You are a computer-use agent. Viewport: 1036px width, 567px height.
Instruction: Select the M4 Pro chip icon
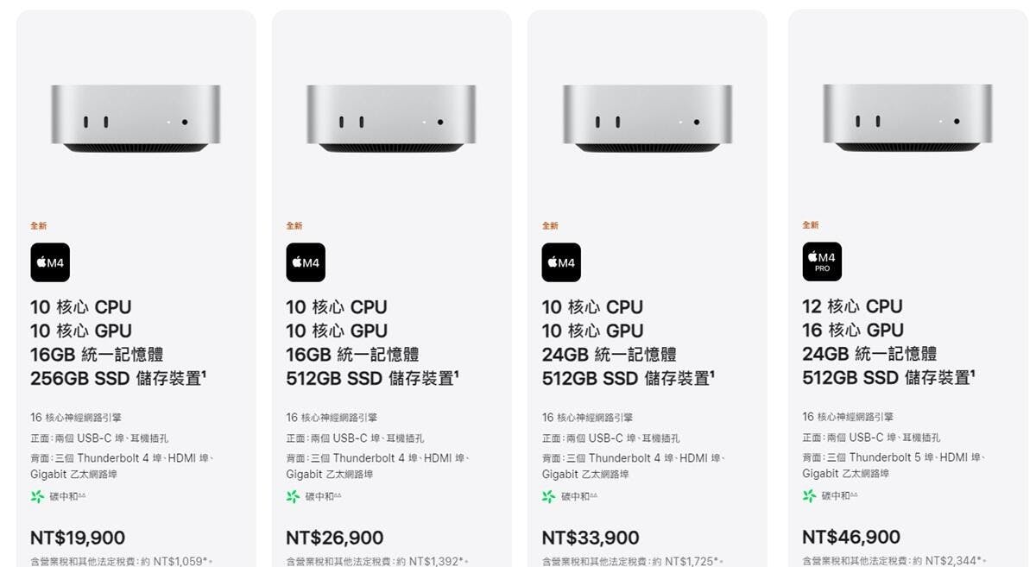pyautogui.click(x=822, y=261)
